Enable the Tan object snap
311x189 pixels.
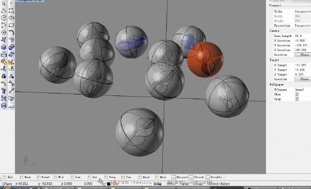tap(123, 177)
